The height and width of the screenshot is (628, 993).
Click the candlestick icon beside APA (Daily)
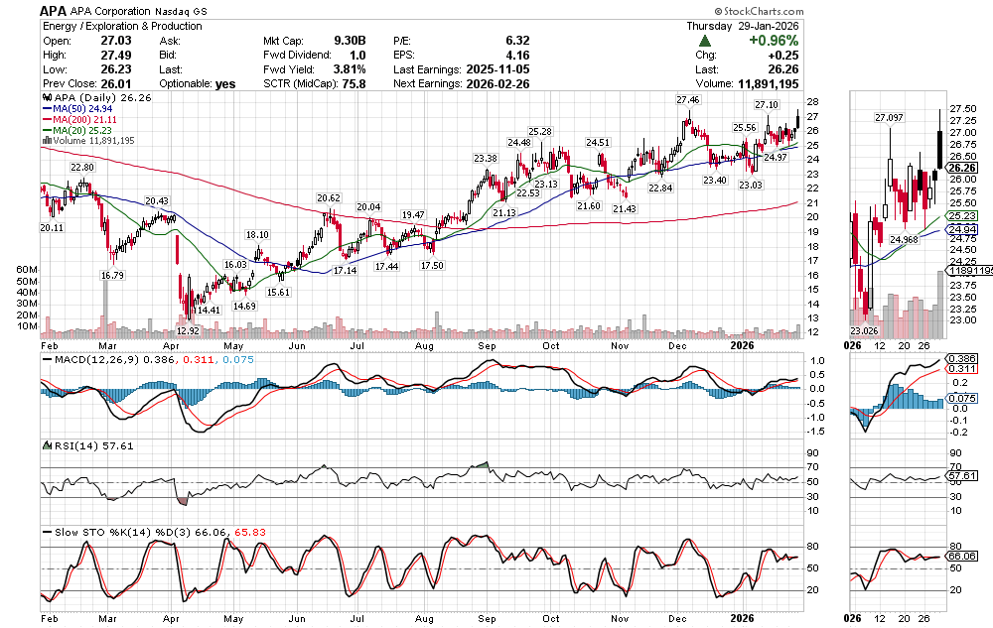pos(45,99)
